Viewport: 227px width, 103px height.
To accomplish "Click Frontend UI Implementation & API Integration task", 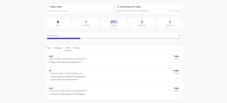I will (68, 94).
